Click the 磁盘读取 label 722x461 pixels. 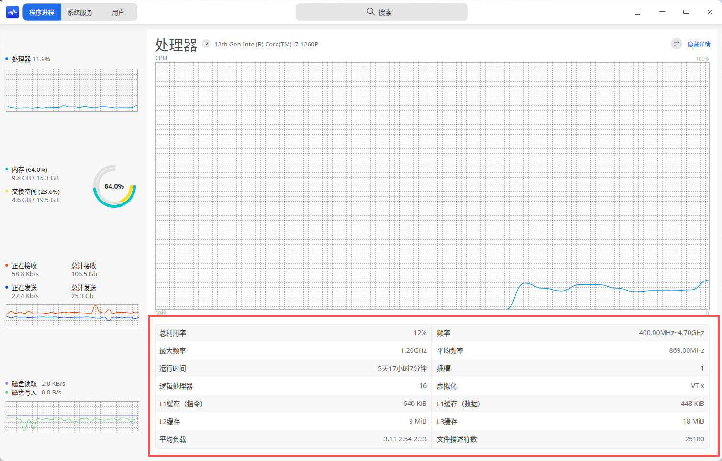(24, 384)
